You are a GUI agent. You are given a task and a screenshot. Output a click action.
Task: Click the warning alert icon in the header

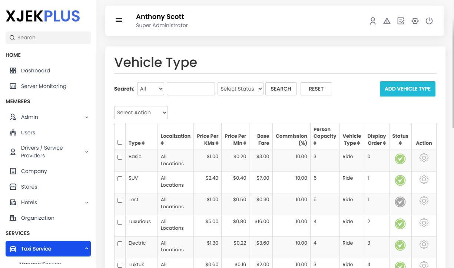387,21
